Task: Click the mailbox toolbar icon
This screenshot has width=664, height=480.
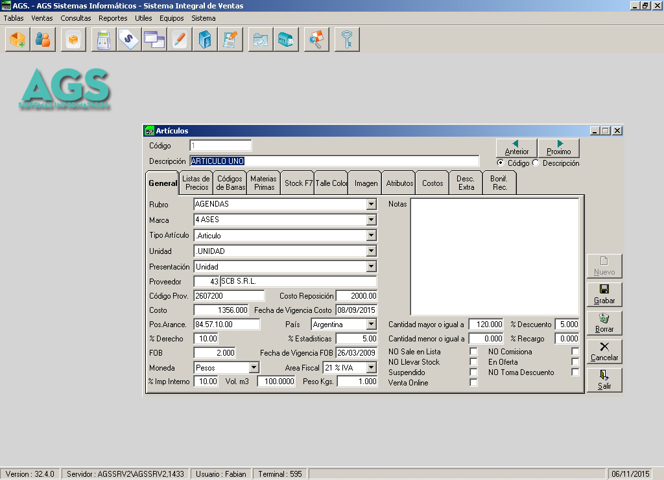Action: pos(286,40)
